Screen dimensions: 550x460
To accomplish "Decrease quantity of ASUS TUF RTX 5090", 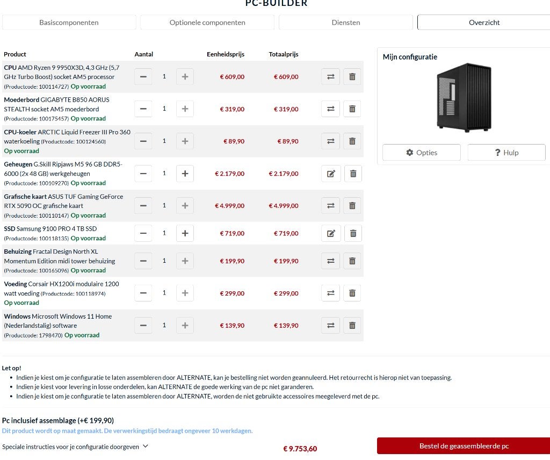I will (x=143, y=206).
